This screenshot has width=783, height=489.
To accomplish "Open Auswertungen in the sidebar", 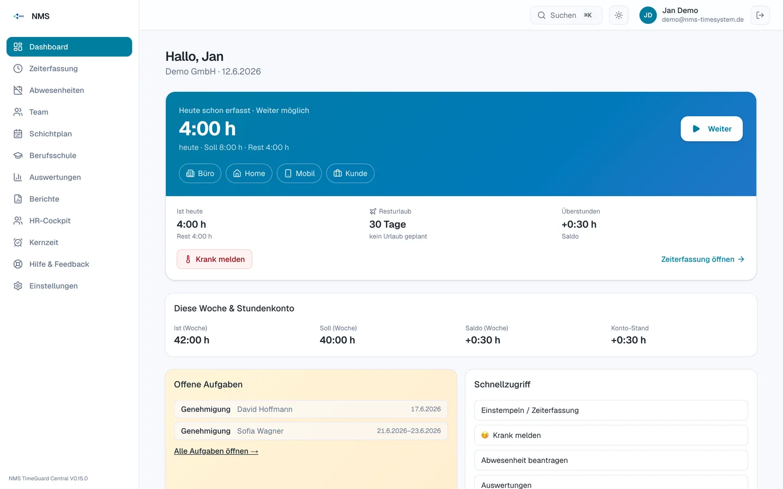I will coord(69,177).
